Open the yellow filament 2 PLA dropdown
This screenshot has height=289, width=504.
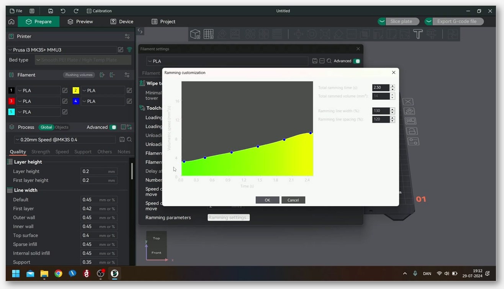[103, 91]
